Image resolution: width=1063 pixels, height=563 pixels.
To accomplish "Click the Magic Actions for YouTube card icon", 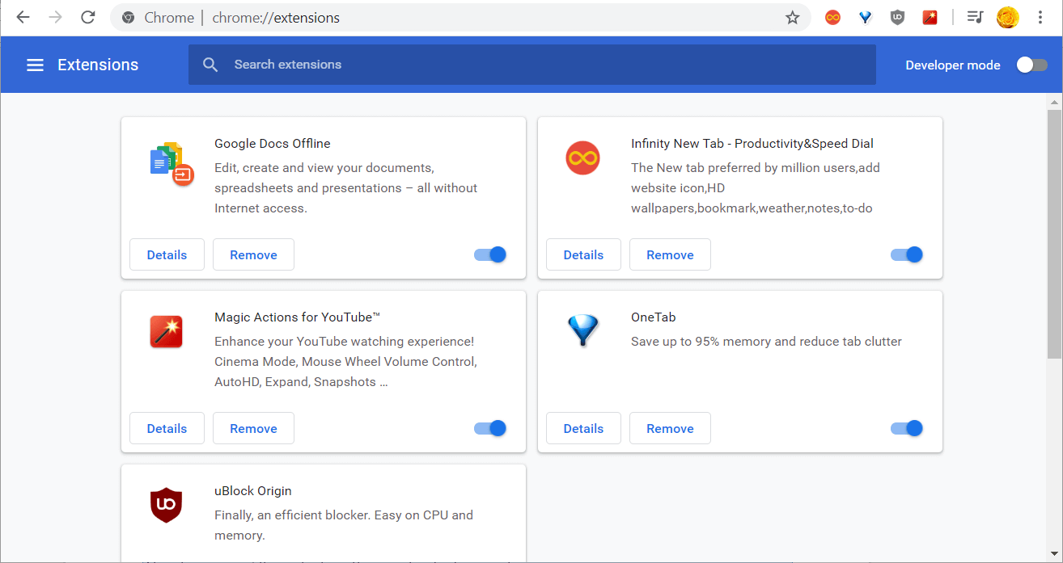I will (x=166, y=331).
